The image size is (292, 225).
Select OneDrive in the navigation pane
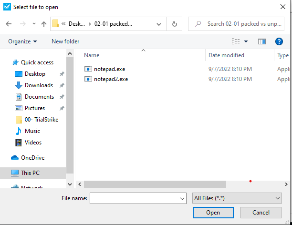click(x=32, y=158)
